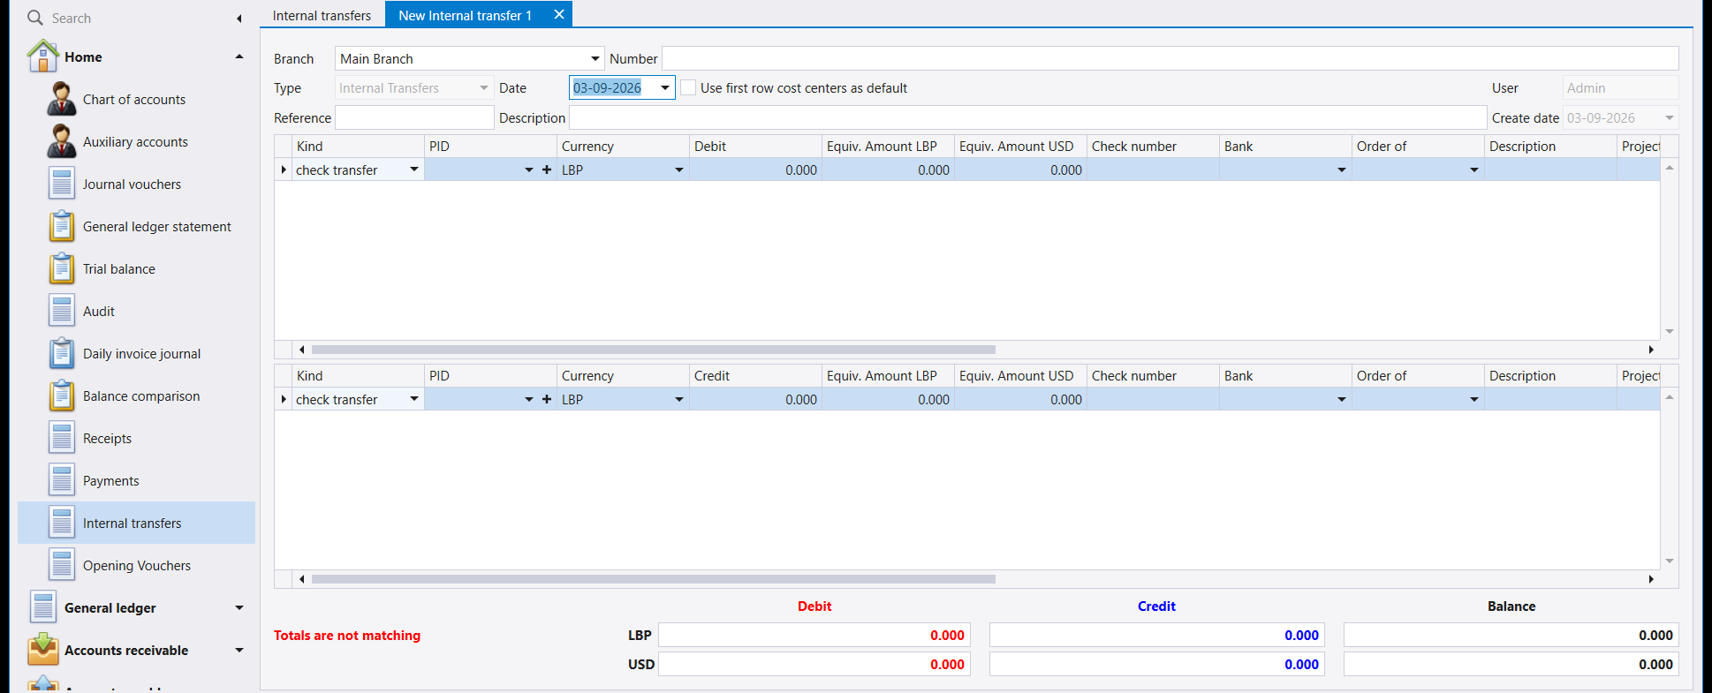Click the Number input field
This screenshot has width=1712, height=693.
[x=1170, y=58]
